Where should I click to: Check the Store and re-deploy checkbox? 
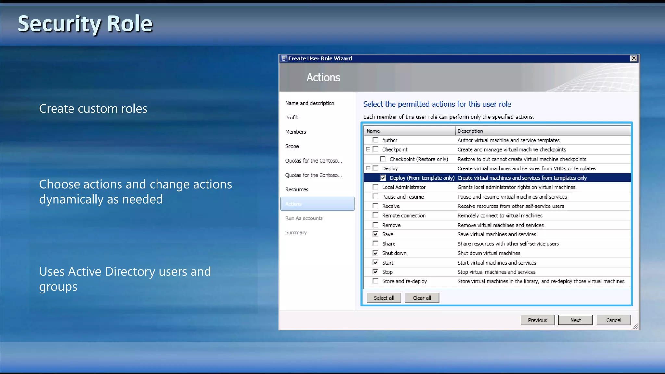coord(376,281)
